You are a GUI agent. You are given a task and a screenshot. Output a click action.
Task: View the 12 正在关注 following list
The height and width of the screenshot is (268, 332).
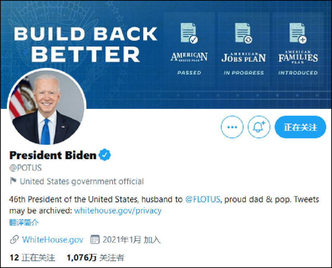coord(32,258)
